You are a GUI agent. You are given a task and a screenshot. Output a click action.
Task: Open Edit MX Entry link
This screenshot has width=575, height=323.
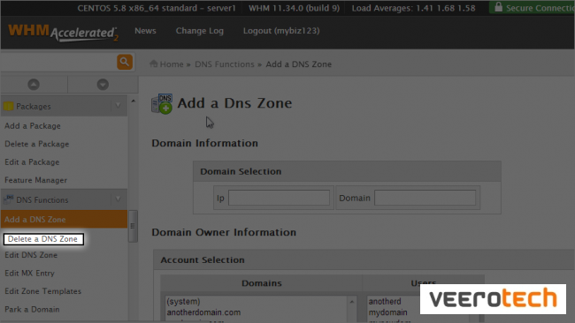click(x=29, y=274)
